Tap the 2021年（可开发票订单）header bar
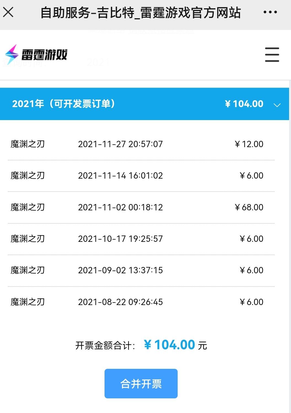Image resolution: width=291 pixels, height=413 pixels. tap(145, 104)
